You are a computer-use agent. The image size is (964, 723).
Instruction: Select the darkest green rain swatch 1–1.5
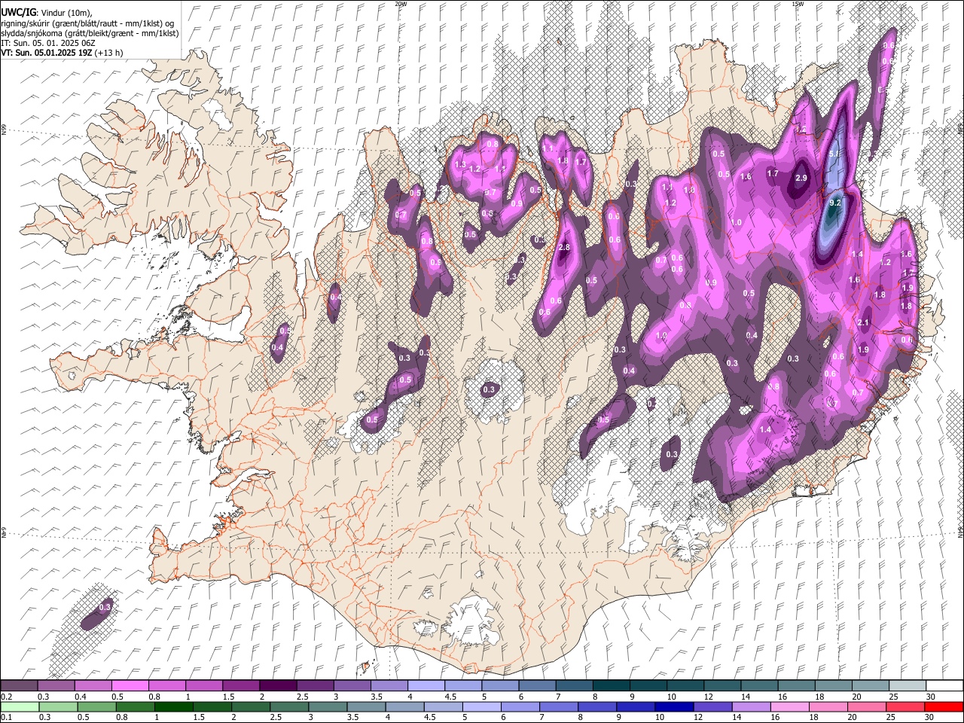coord(173,706)
